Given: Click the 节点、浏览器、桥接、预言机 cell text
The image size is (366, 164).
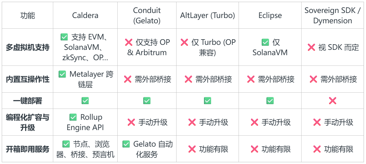Looking at the screenshot, I should point(88,149).
